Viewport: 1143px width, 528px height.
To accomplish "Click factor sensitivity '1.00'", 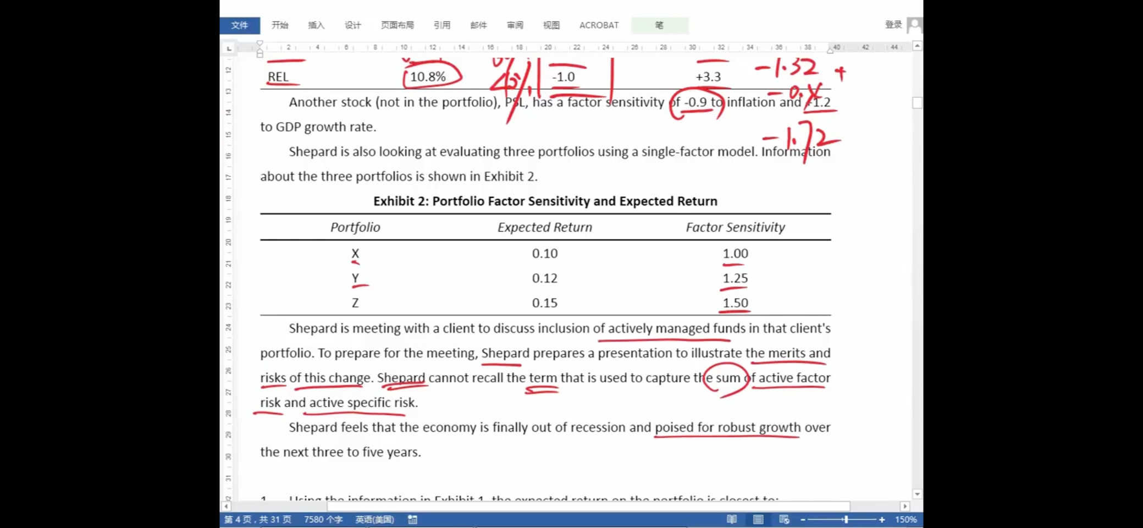I will click(x=735, y=254).
